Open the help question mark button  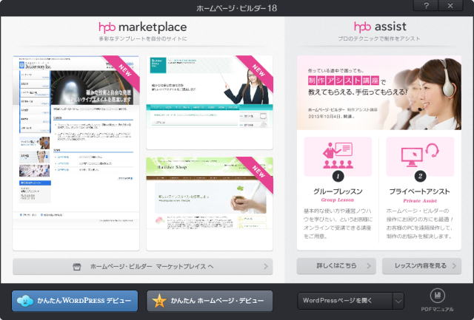point(426,5)
